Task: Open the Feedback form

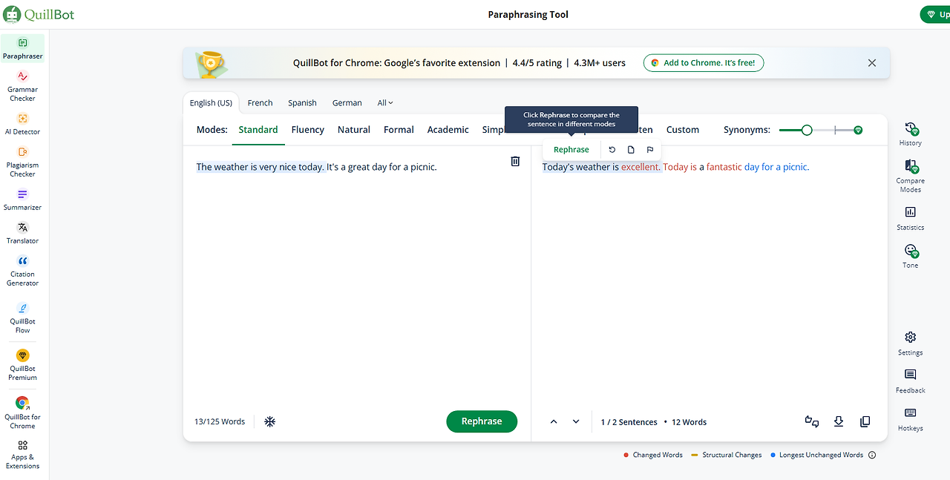Action: [x=911, y=381]
